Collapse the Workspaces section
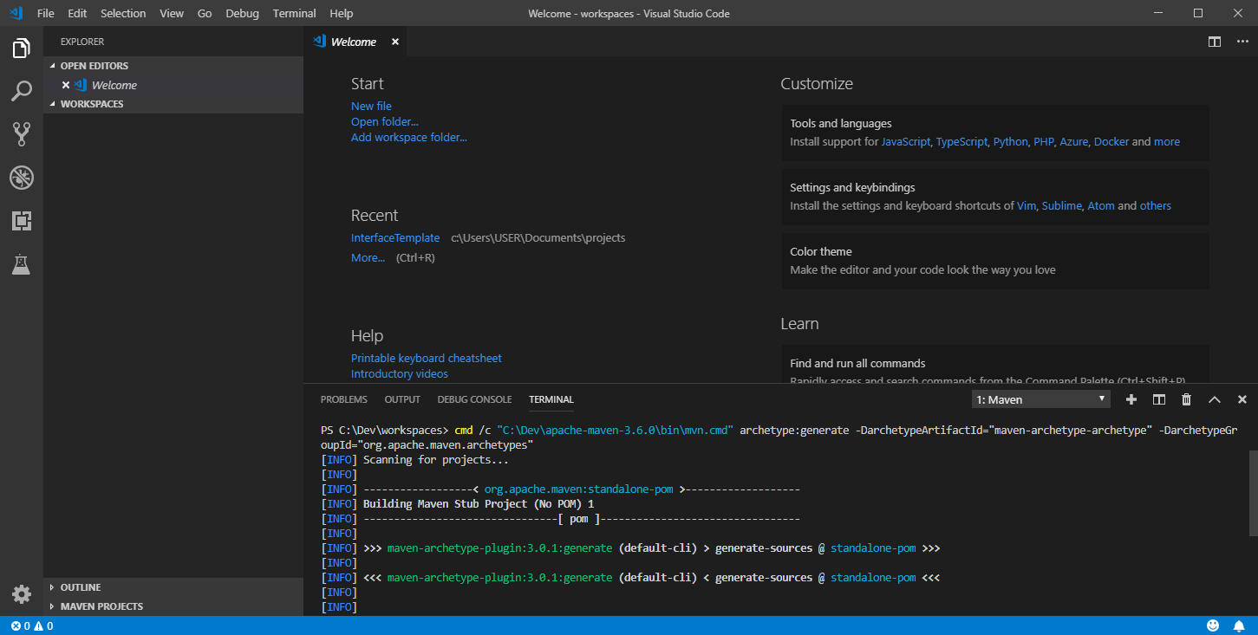The image size is (1258, 635). tap(173, 104)
